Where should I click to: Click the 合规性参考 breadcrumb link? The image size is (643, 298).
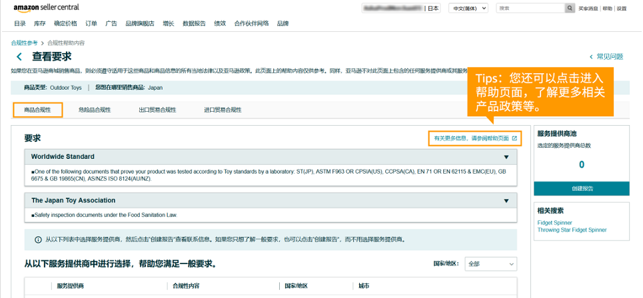coord(24,43)
